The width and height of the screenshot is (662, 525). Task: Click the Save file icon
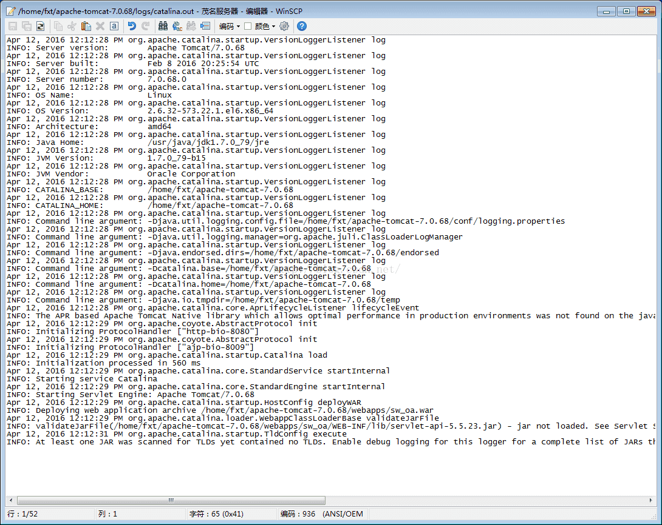(13, 26)
